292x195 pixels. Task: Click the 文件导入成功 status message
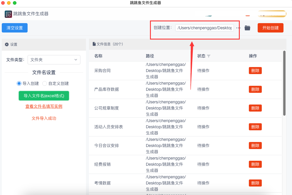pyautogui.click(x=44, y=118)
